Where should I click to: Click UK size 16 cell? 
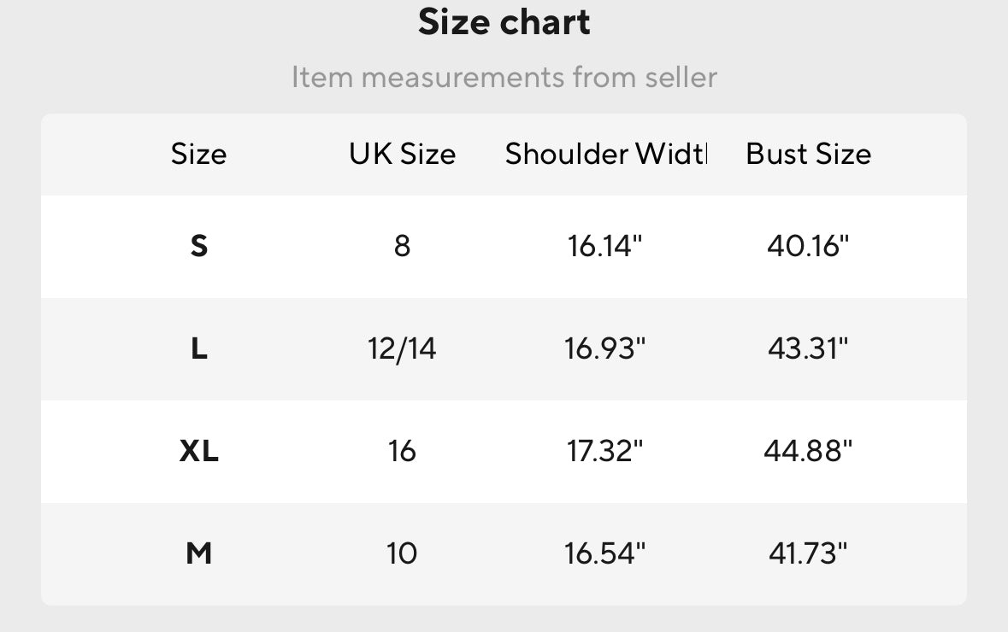pyautogui.click(x=402, y=451)
